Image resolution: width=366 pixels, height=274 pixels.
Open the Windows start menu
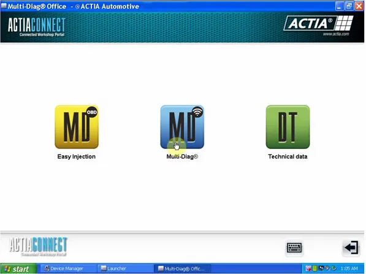[18, 269]
